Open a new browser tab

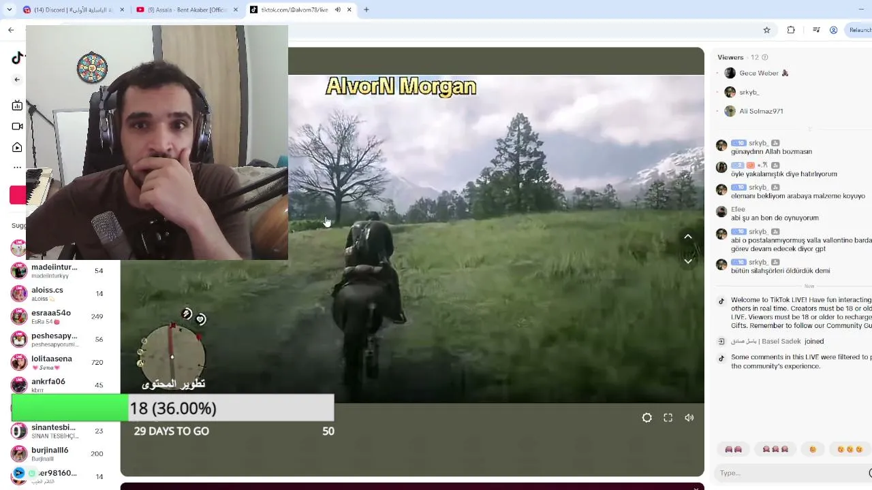[366, 10]
